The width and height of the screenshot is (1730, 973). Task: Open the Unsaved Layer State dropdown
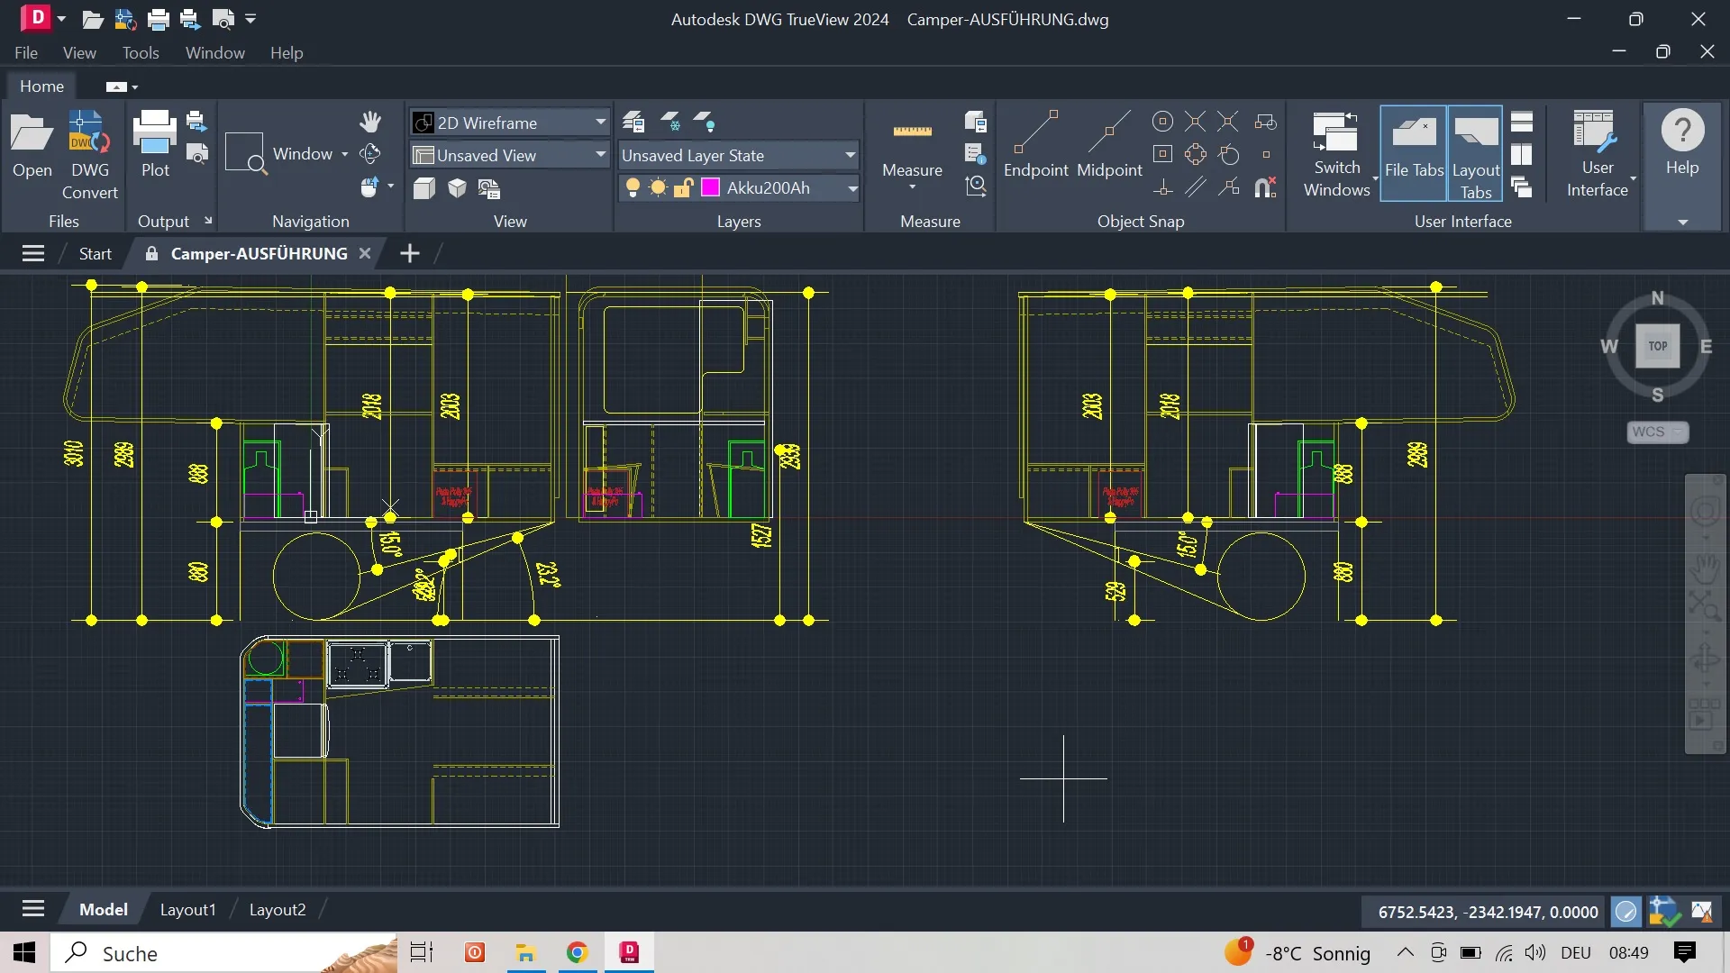[849, 155]
